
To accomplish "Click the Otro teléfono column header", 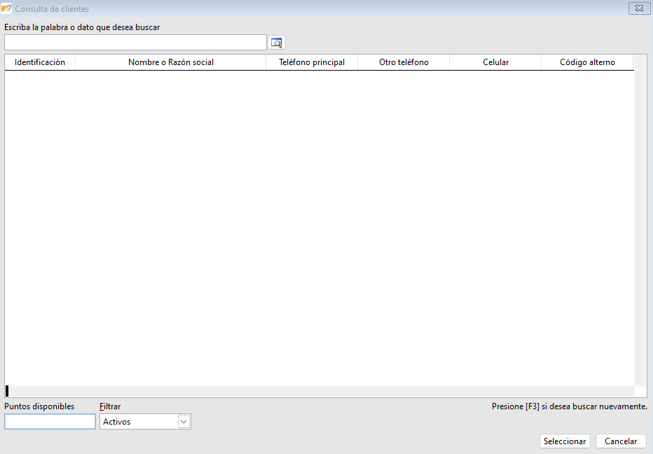I will pos(404,62).
